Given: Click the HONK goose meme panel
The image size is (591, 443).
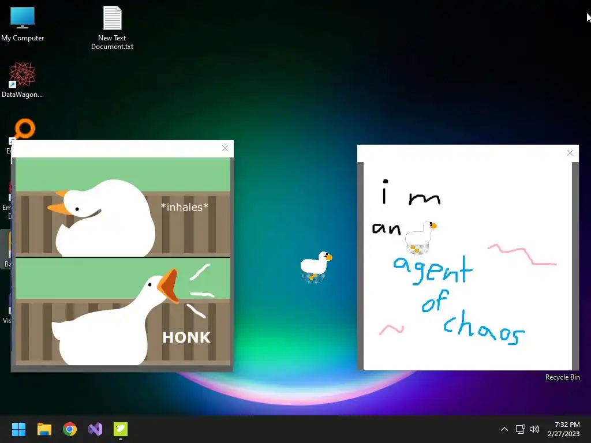Looking at the screenshot, I should tap(123, 311).
